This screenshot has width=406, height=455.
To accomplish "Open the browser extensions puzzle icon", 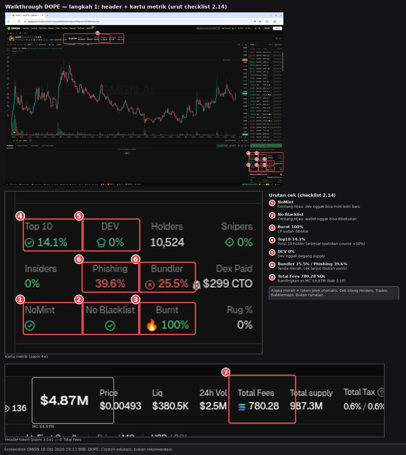I will point(267,22).
